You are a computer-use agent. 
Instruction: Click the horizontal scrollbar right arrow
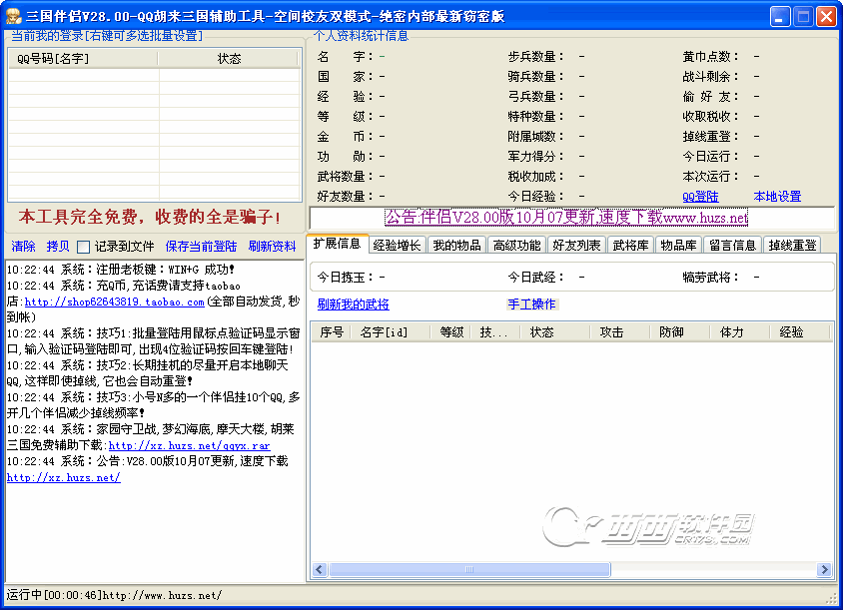(824, 570)
